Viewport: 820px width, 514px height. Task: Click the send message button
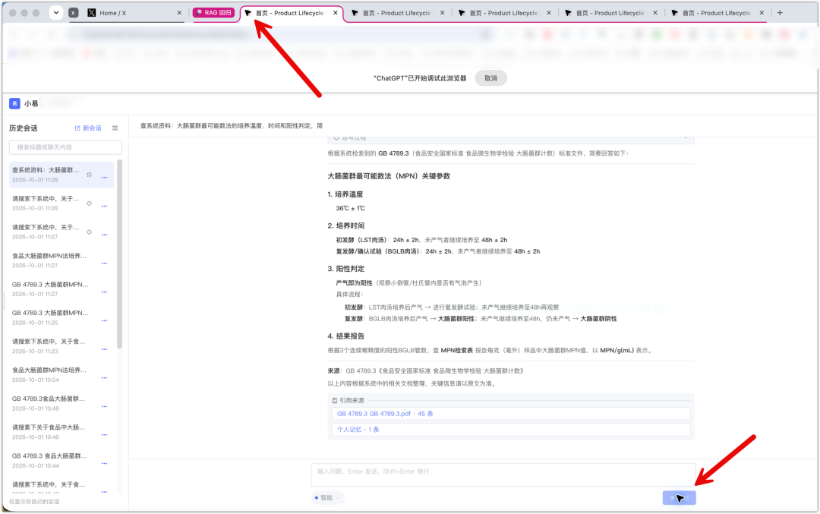point(679,498)
